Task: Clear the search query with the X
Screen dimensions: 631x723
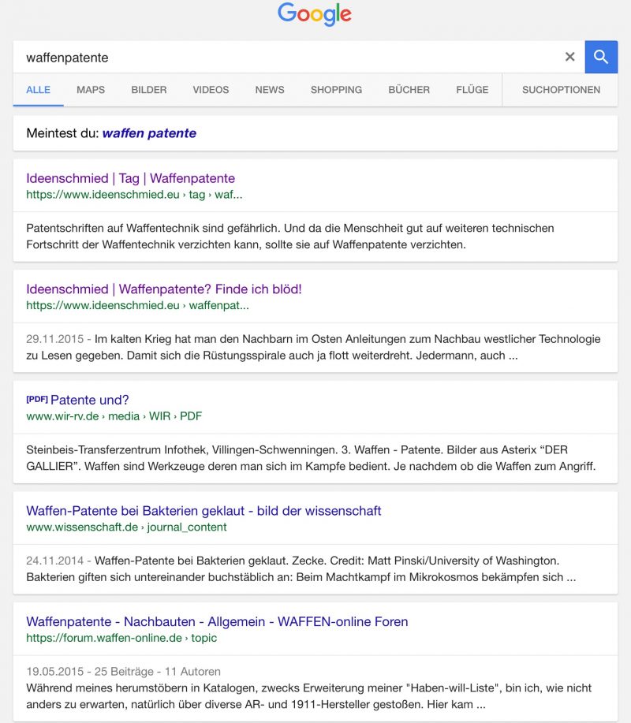Action: pyautogui.click(x=570, y=57)
